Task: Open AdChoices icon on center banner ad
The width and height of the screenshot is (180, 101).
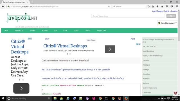Action: (137, 44)
